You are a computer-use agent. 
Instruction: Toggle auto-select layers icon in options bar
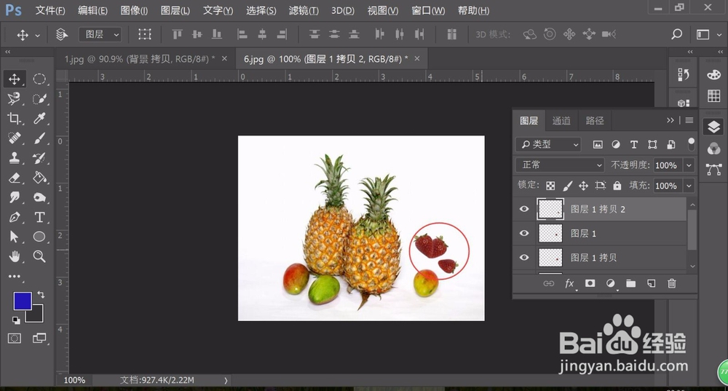(62, 34)
